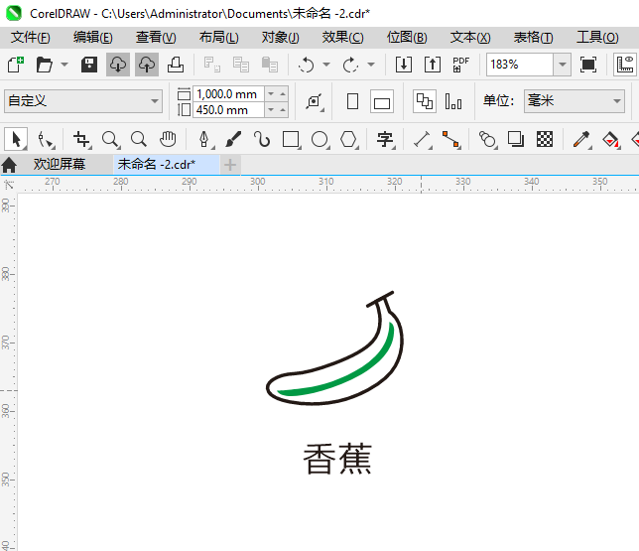
Task: Click the cloud upload icon
Action: click(147, 65)
